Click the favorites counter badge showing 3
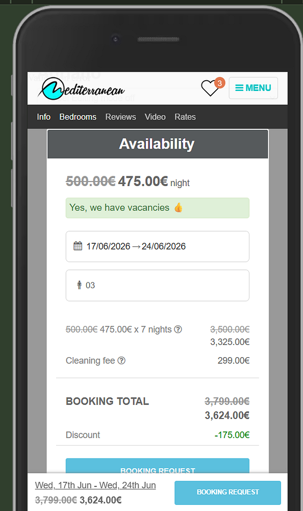The width and height of the screenshot is (303, 511). (219, 82)
